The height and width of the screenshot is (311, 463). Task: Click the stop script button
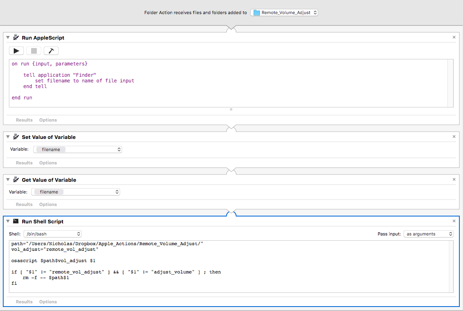click(x=34, y=50)
